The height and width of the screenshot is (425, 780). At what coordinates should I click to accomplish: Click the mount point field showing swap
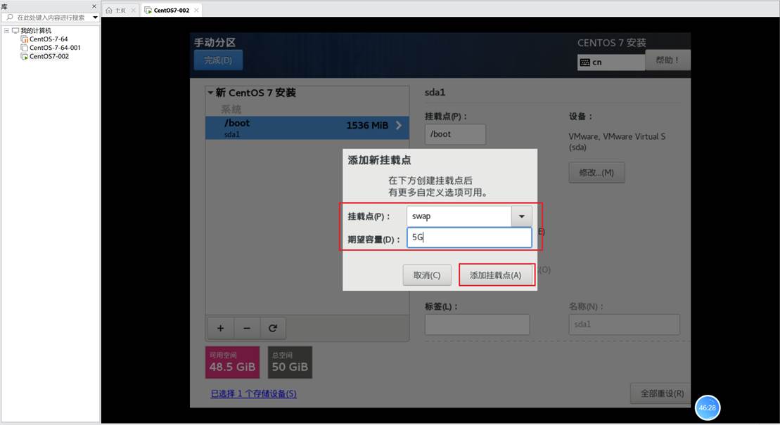[459, 216]
